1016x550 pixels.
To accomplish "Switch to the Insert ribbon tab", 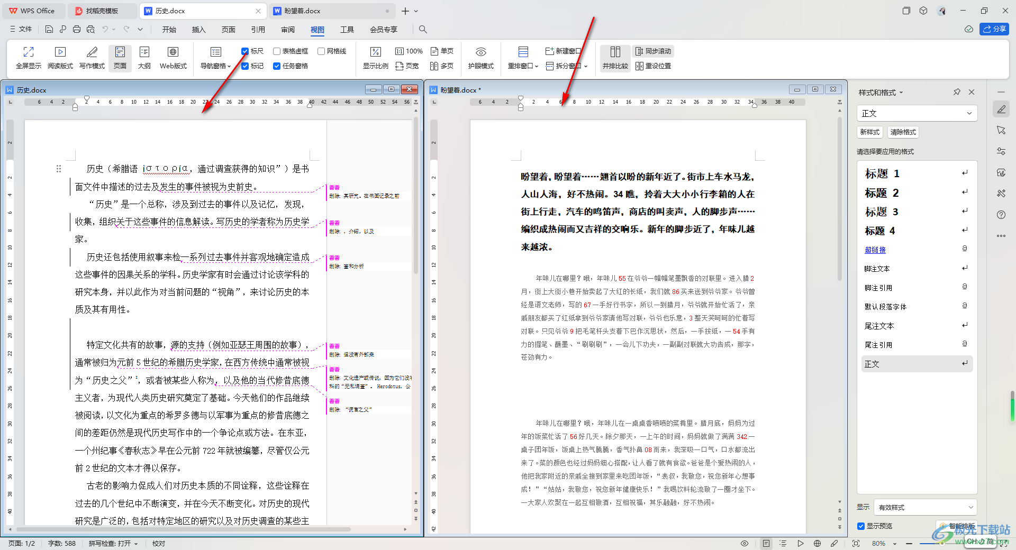I will coord(199,29).
